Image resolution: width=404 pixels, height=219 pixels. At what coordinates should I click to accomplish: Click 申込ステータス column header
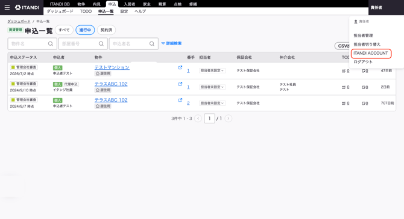pos(24,57)
